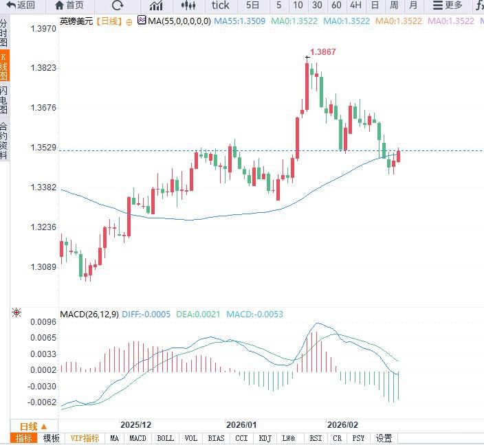Choose the MA indicator button
The height and width of the screenshot is (445, 484).
(x=115, y=438)
